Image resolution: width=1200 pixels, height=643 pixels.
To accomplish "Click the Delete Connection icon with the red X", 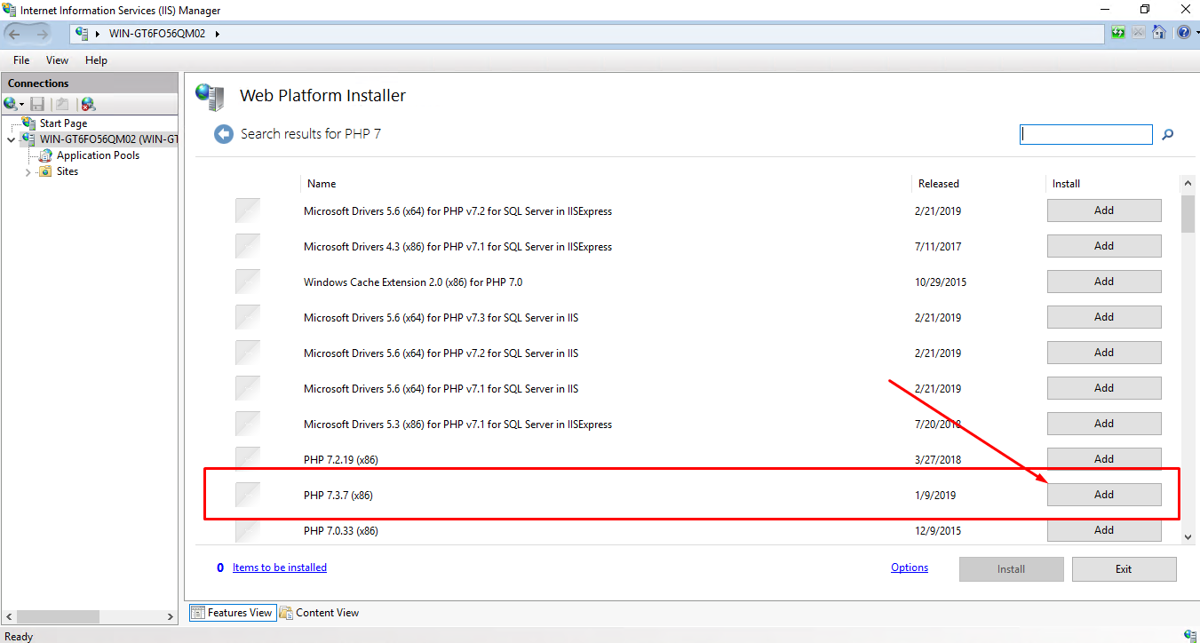I will [87, 104].
